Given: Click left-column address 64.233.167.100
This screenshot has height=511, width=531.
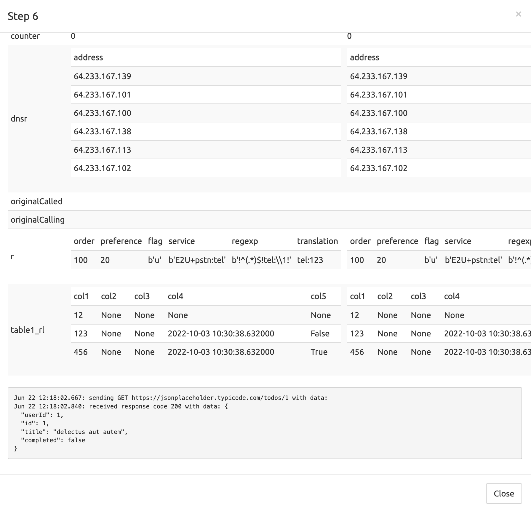Looking at the screenshot, I should (x=102, y=113).
